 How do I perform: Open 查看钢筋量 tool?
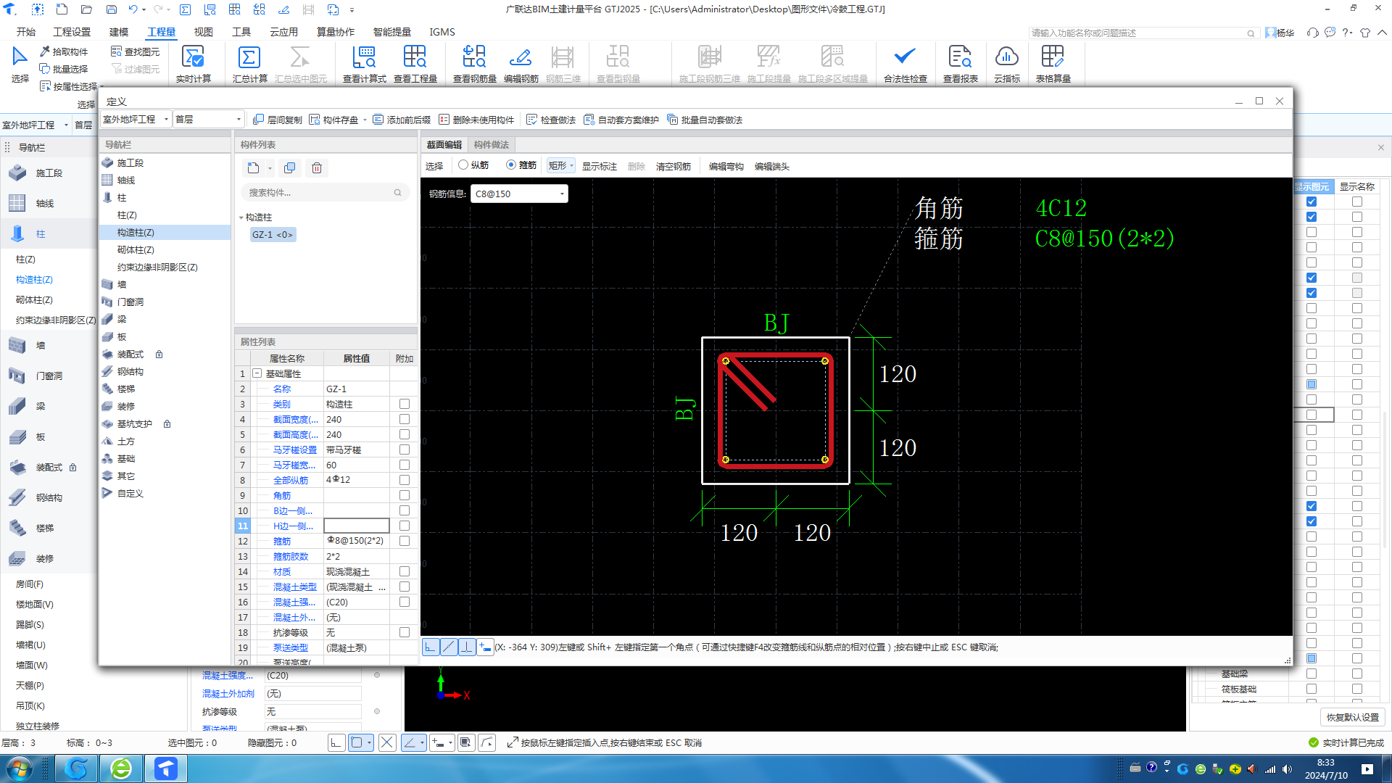[x=474, y=64]
